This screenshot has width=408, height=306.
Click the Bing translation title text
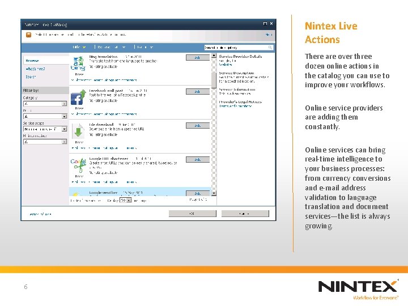tap(103, 57)
